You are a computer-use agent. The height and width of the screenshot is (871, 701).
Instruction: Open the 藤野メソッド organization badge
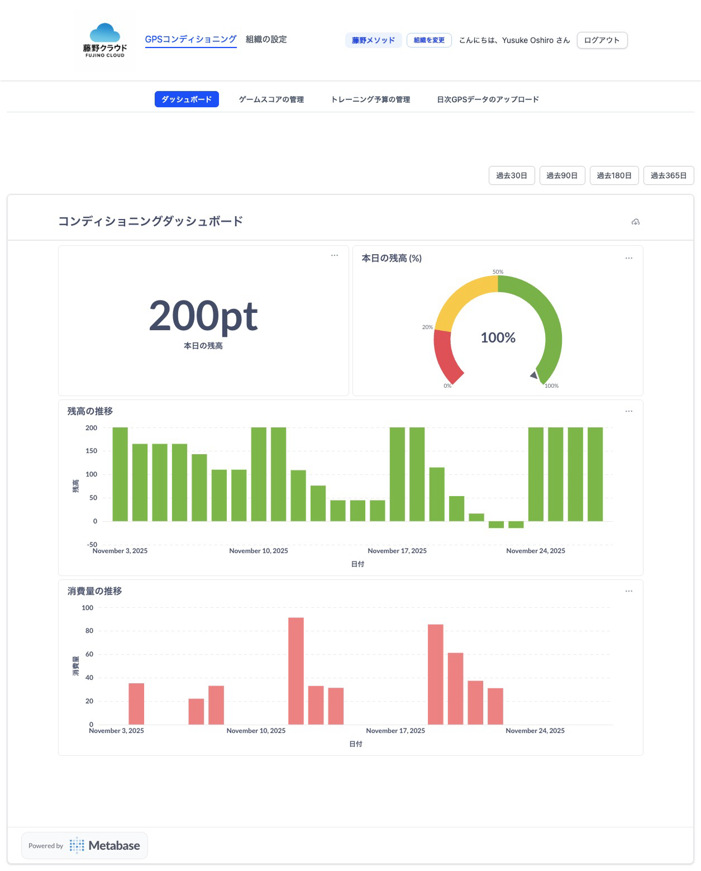pos(373,40)
